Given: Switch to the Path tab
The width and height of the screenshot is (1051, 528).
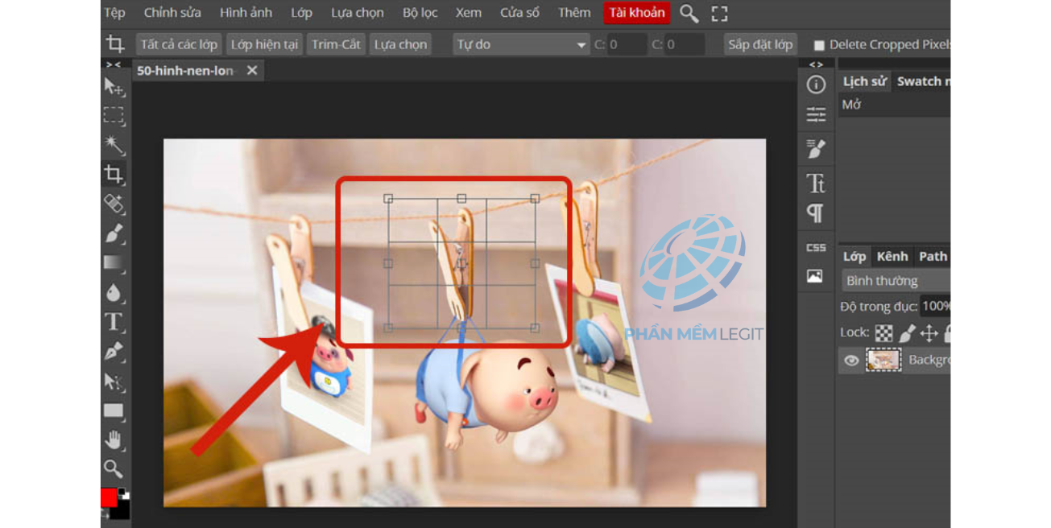Looking at the screenshot, I should 933,257.
